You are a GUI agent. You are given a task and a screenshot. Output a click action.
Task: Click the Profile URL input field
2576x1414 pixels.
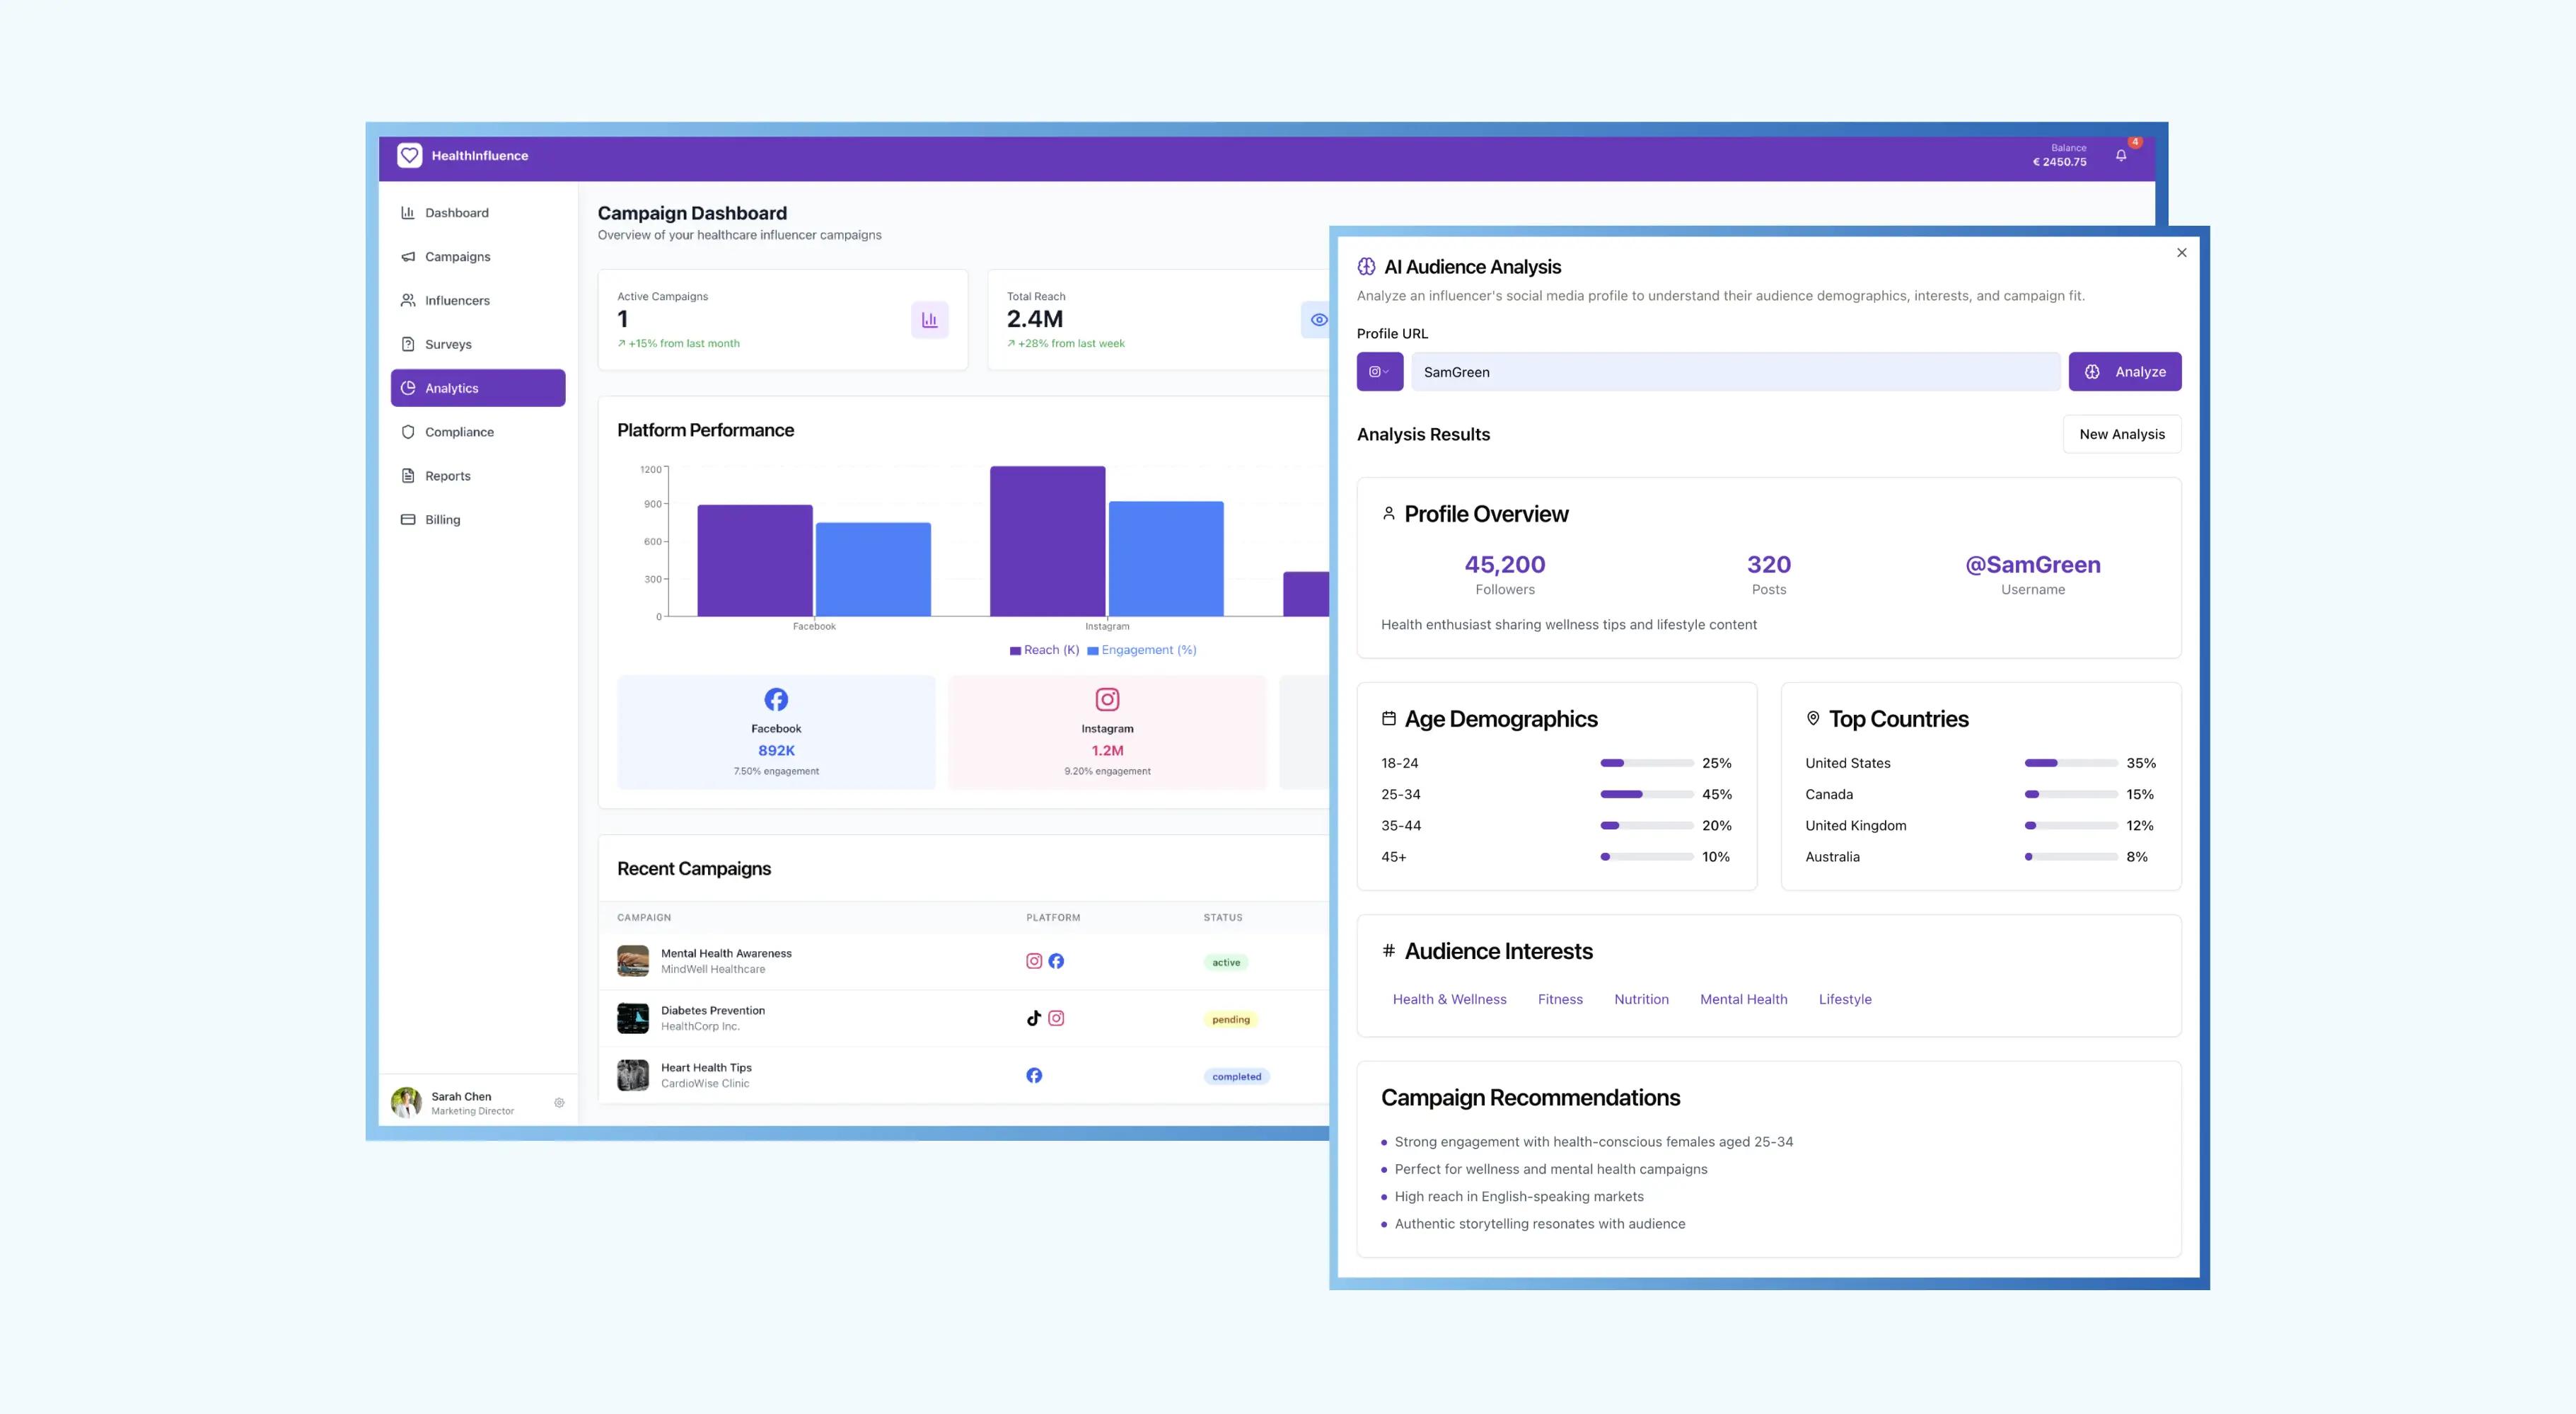[x=1735, y=372]
